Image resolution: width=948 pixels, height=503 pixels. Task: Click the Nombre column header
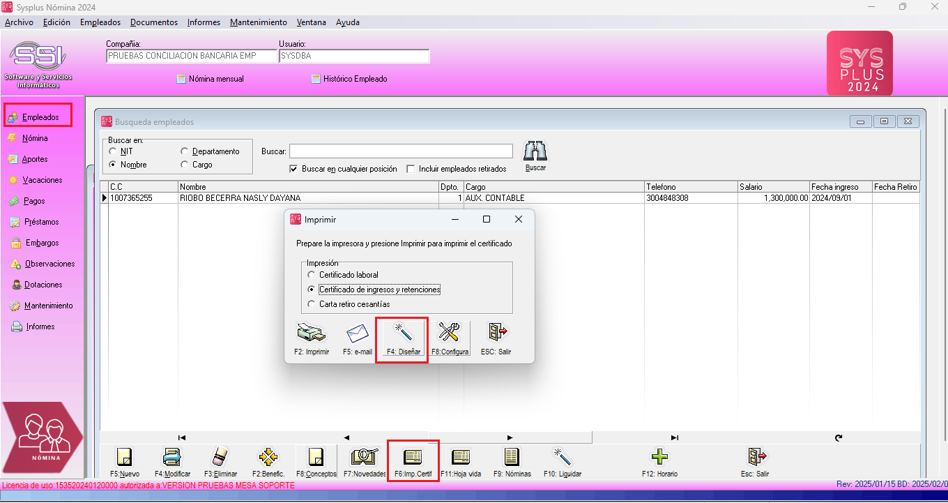pos(308,187)
